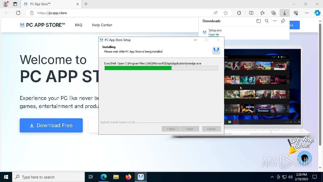
Task: Click Close in PC App Store Setup
Action: [190, 129]
